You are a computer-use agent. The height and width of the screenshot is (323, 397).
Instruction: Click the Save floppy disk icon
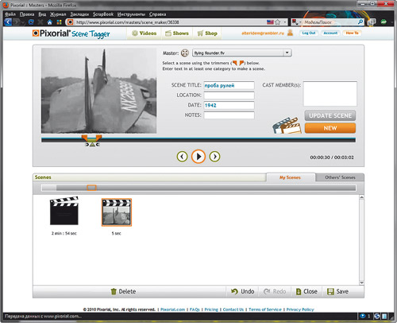click(330, 291)
